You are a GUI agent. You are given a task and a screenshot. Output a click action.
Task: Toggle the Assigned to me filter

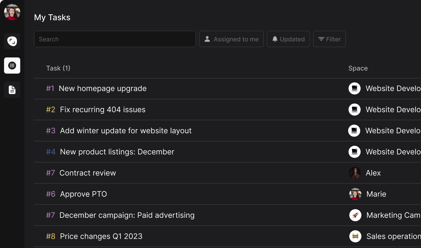coord(231,39)
